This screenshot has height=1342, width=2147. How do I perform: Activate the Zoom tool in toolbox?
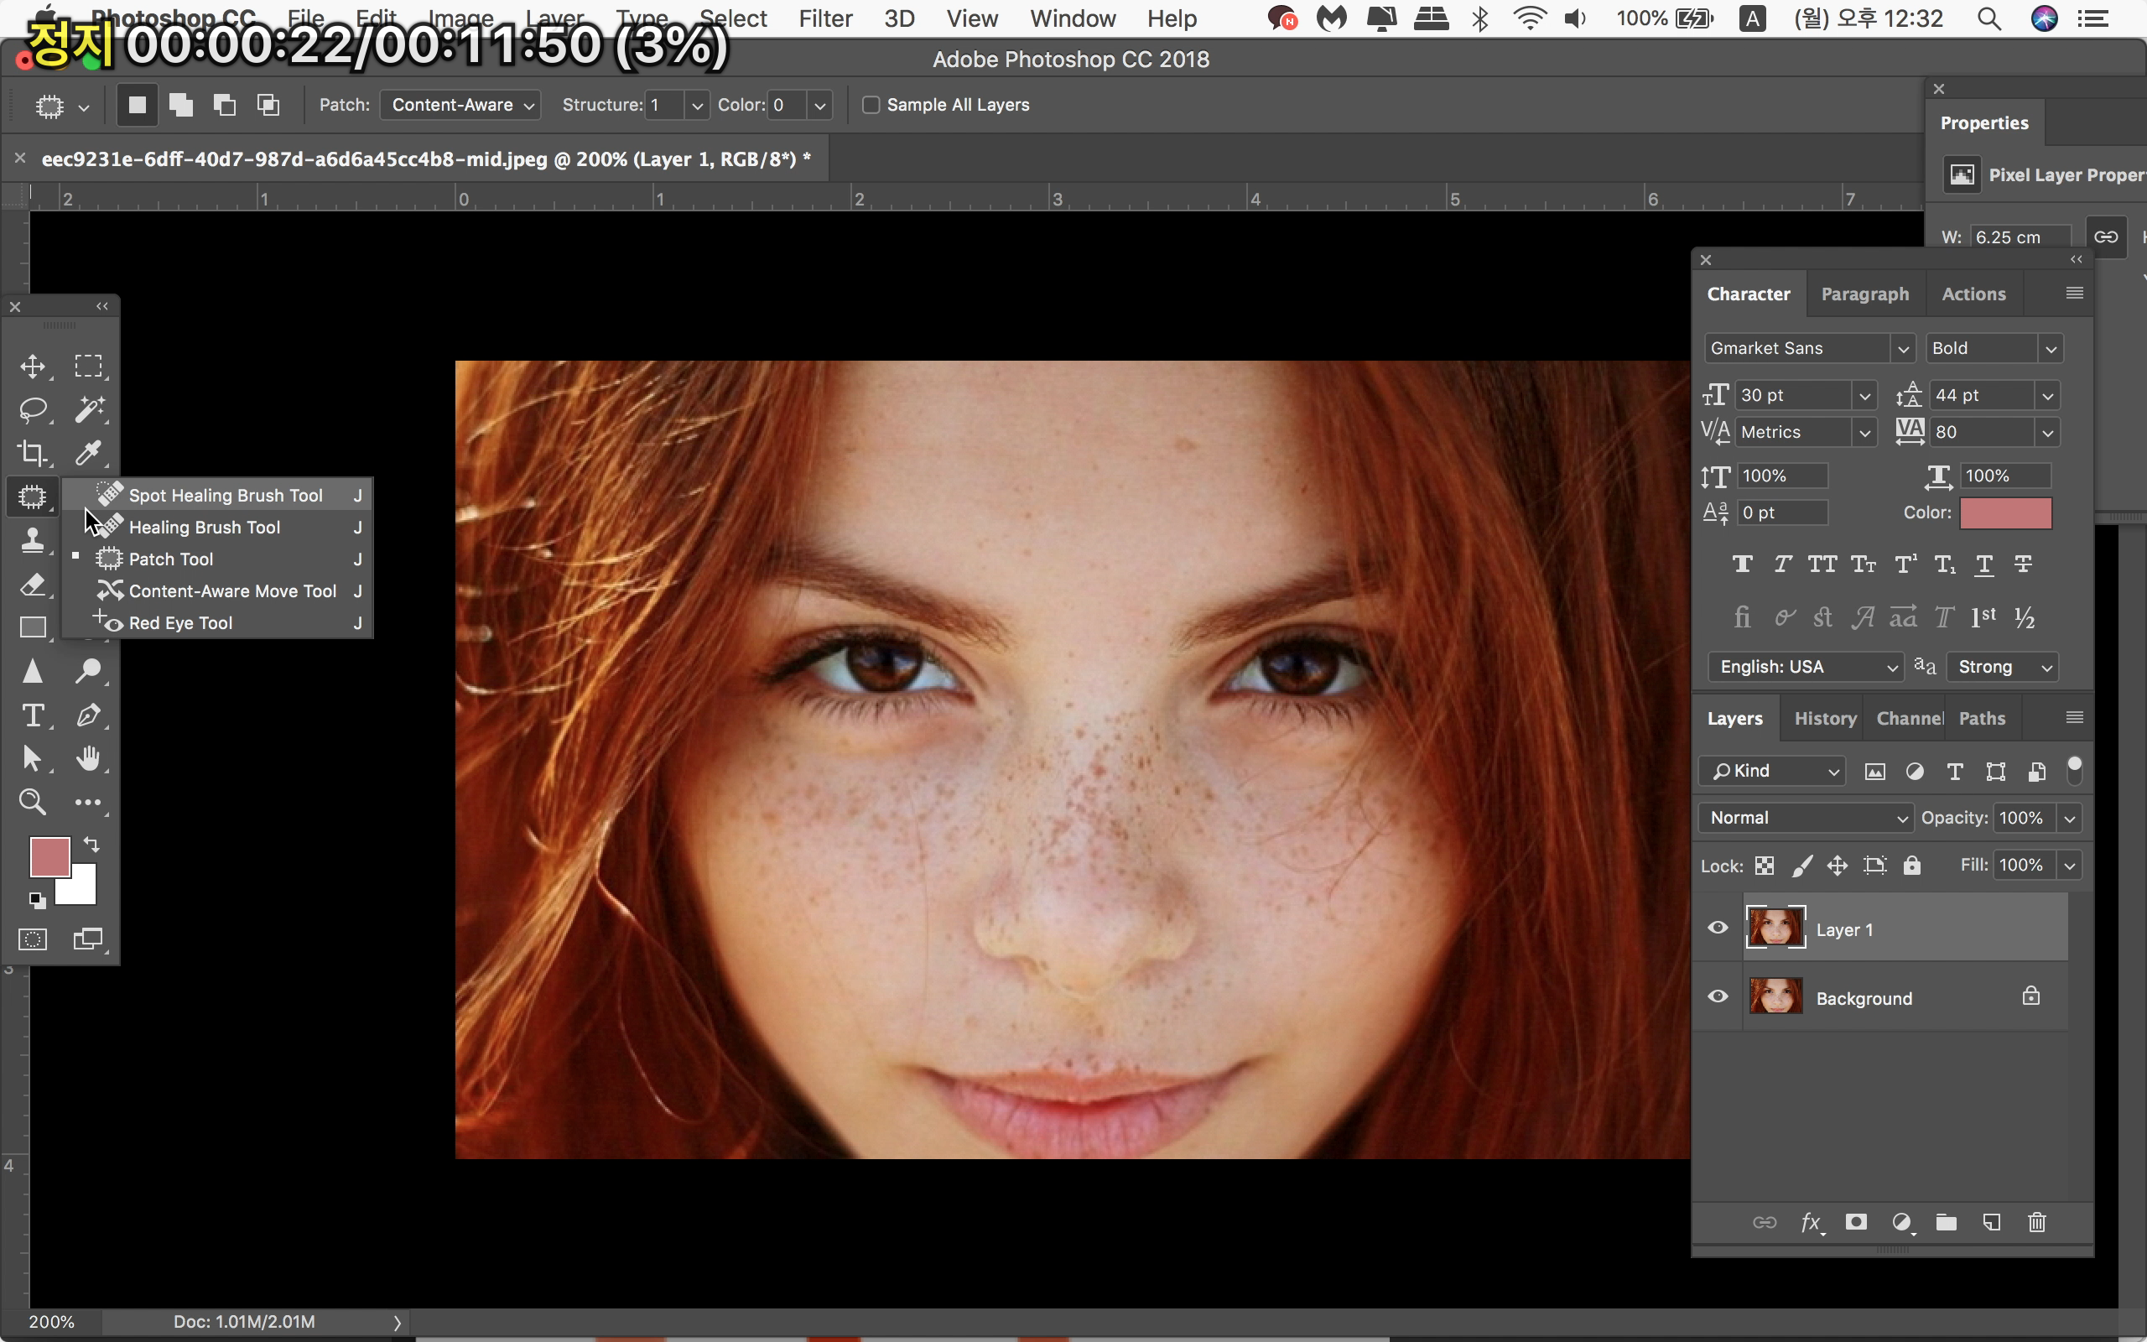(33, 803)
